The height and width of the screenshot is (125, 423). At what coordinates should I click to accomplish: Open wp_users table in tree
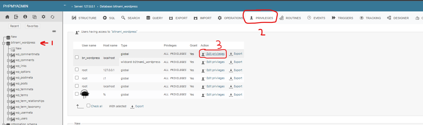21,119
